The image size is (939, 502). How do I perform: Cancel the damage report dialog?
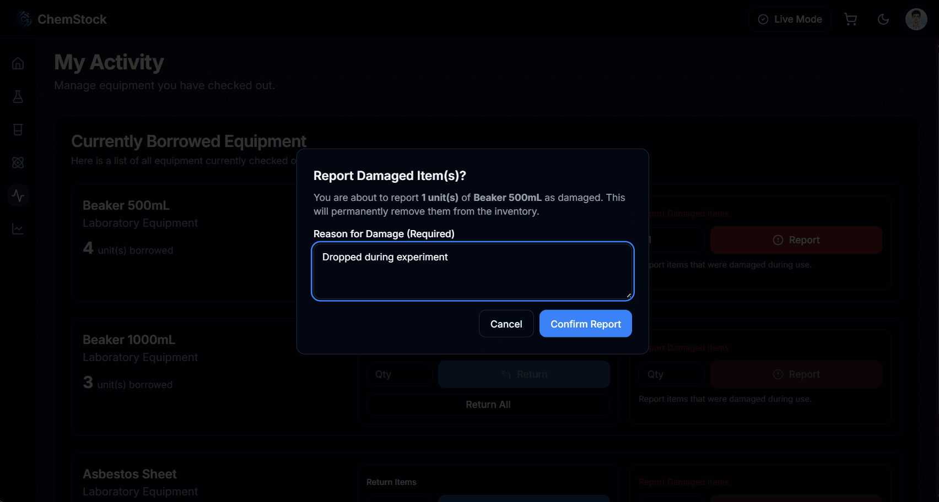(506, 324)
